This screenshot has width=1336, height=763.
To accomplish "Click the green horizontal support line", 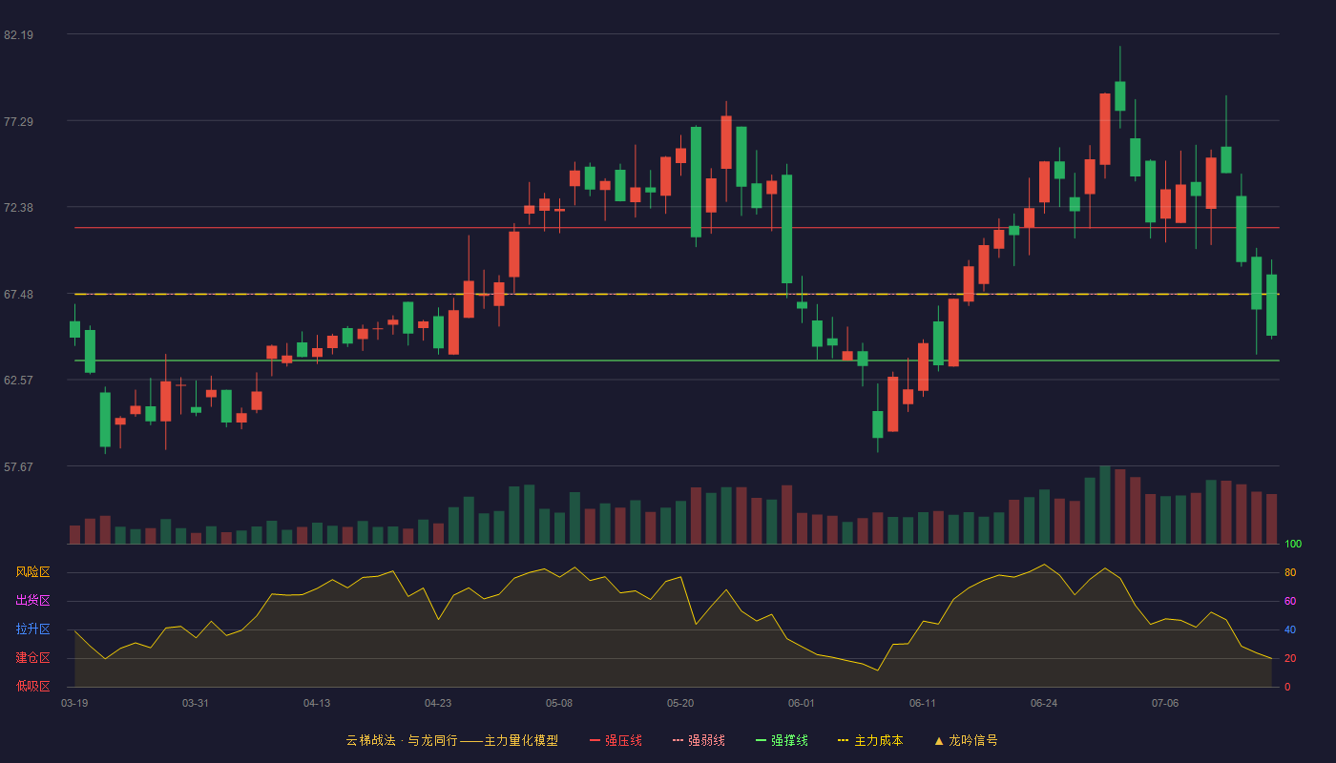I will (x=677, y=361).
